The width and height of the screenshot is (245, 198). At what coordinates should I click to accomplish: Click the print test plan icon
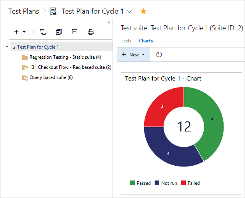tap(91, 32)
